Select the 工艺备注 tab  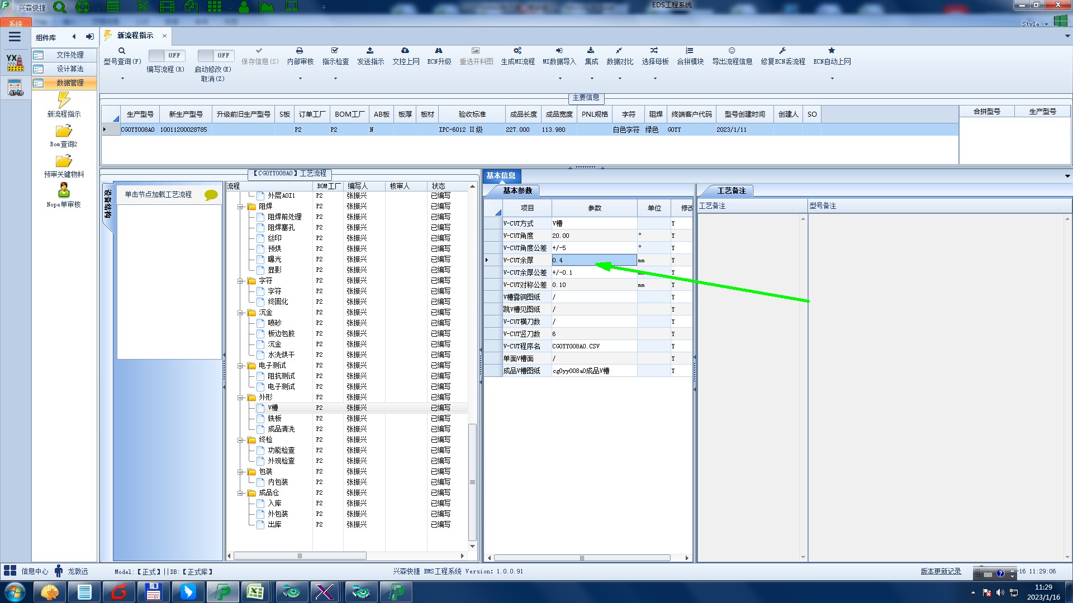click(x=731, y=191)
